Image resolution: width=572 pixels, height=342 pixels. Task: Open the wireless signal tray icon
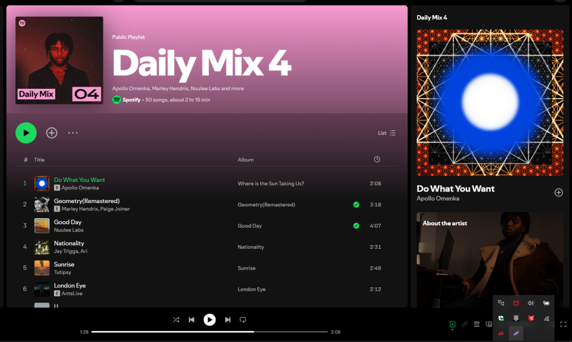[x=546, y=319]
